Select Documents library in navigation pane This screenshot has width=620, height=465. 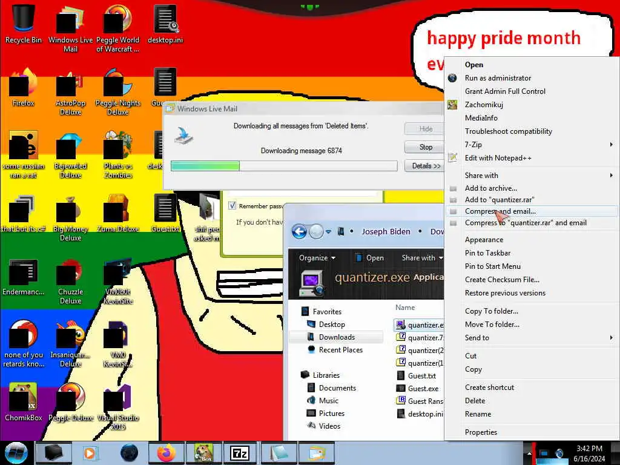pos(337,388)
